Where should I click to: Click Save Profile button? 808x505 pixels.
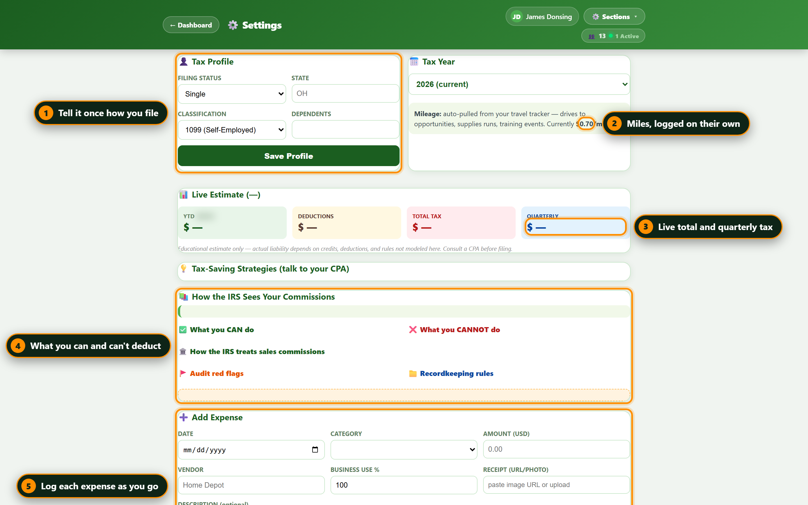[x=288, y=156]
